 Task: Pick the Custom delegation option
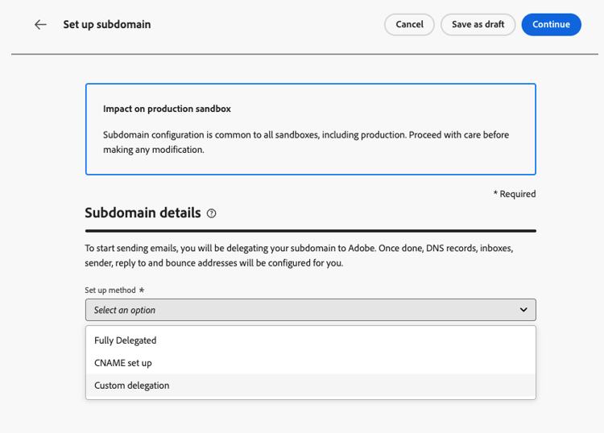132,386
